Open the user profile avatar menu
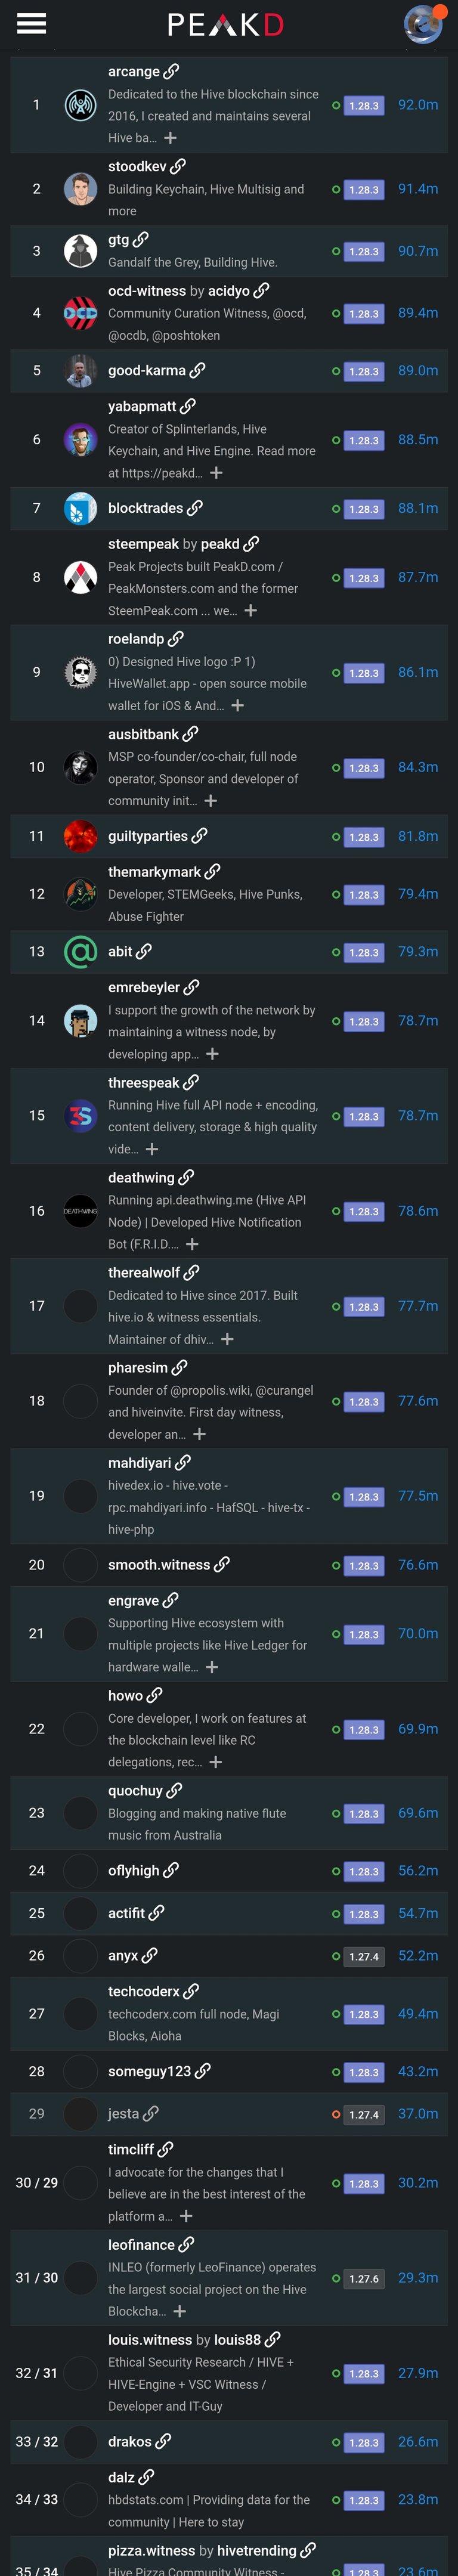 pos(423,24)
